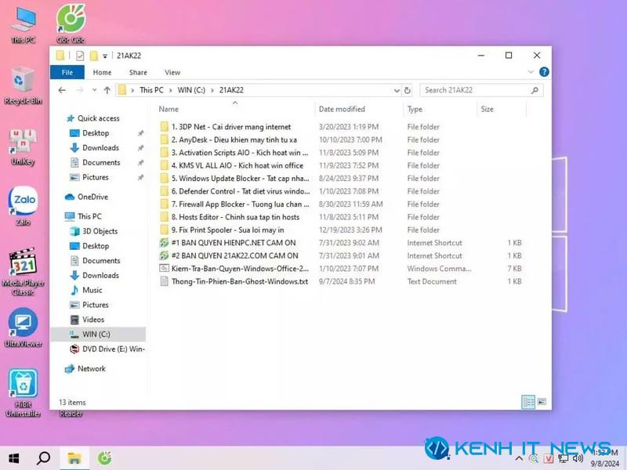
Task: Open the File menu
Action: click(67, 72)
